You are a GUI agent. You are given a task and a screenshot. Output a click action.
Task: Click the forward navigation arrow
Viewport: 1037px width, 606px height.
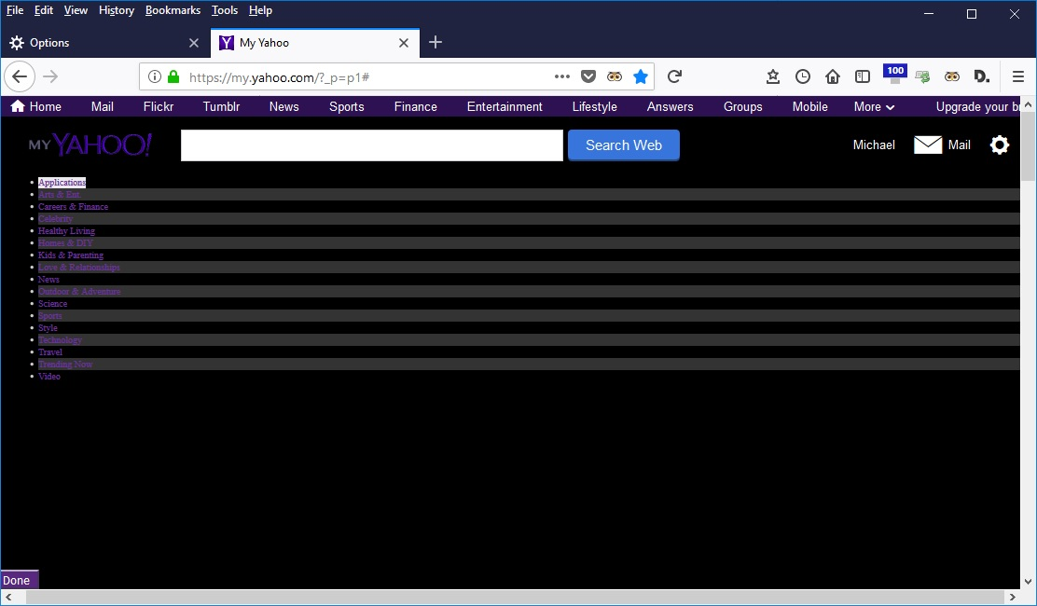click(x=50, y=76)
